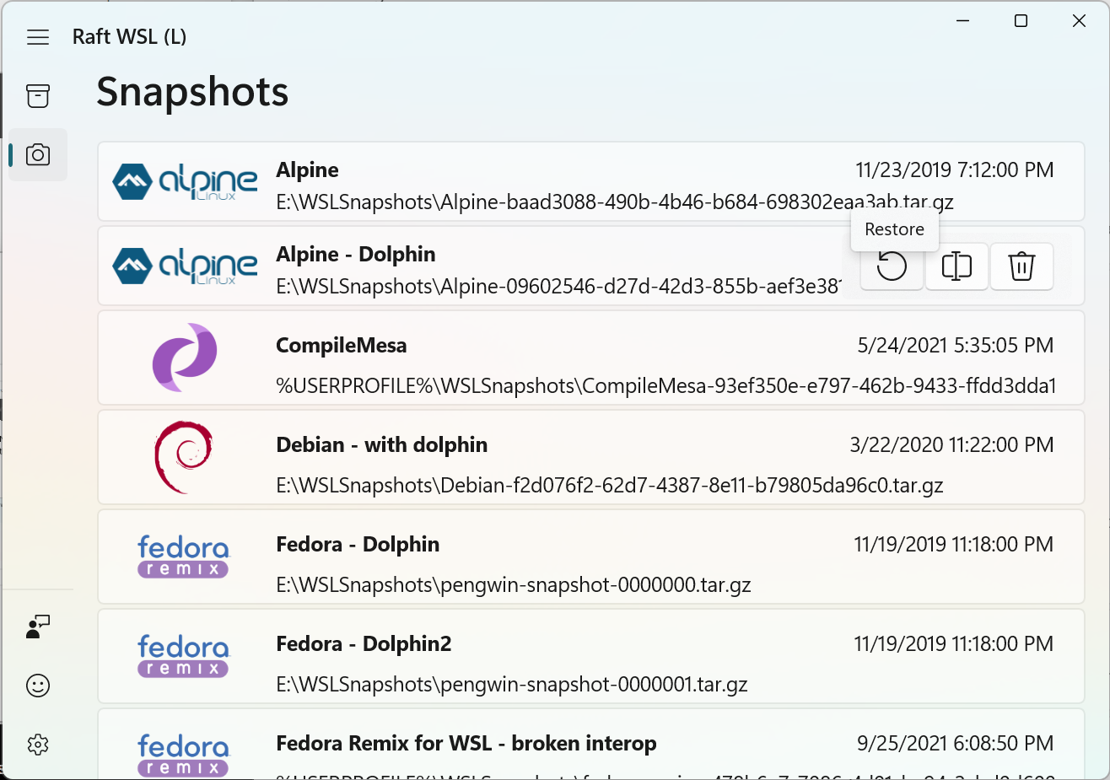Screen dimensions: 1110x780
Task: Click the CompileMesa purple swirl logo
Action: click(185, 358)
